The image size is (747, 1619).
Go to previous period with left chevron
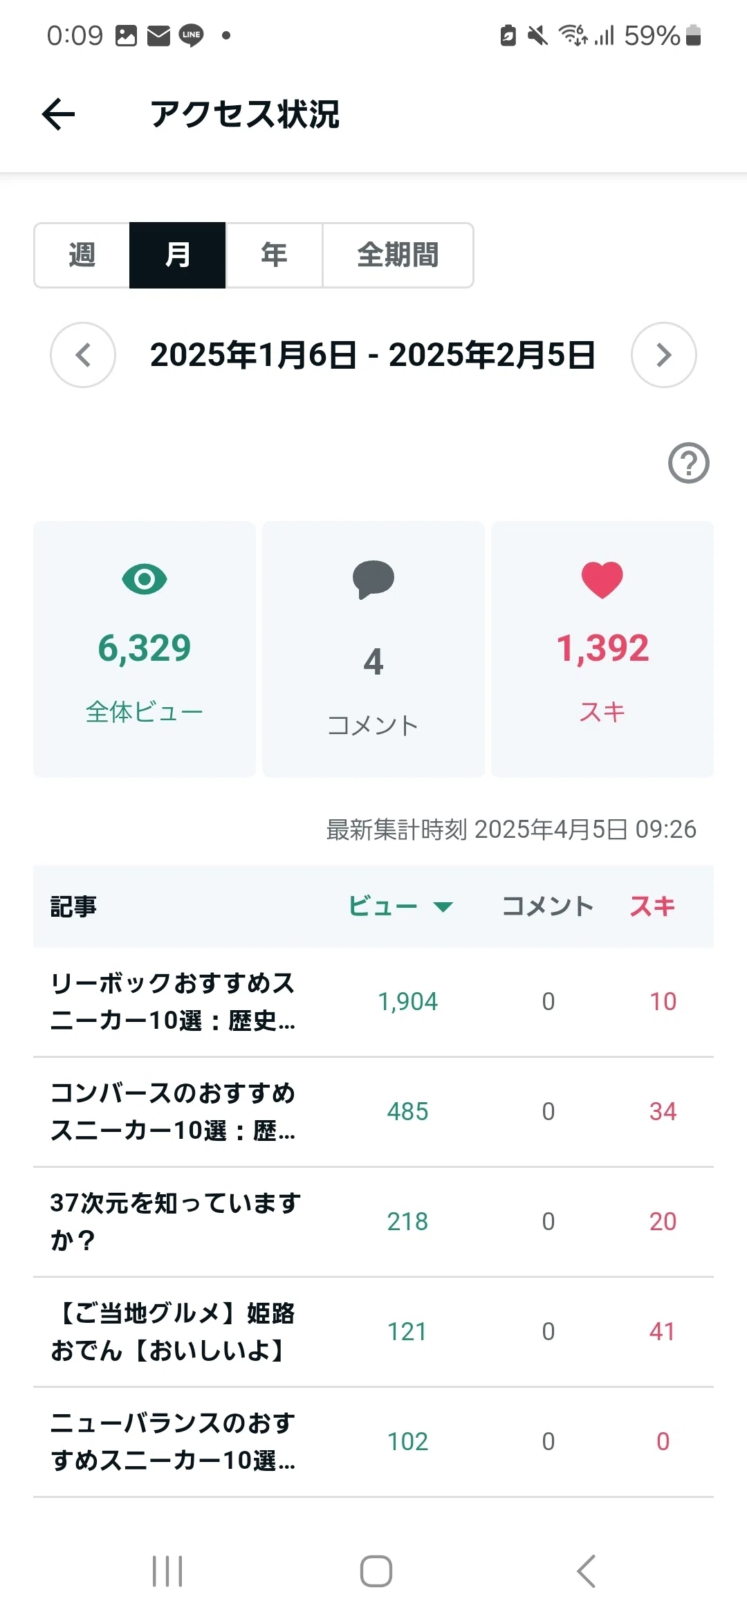[83, 355]
